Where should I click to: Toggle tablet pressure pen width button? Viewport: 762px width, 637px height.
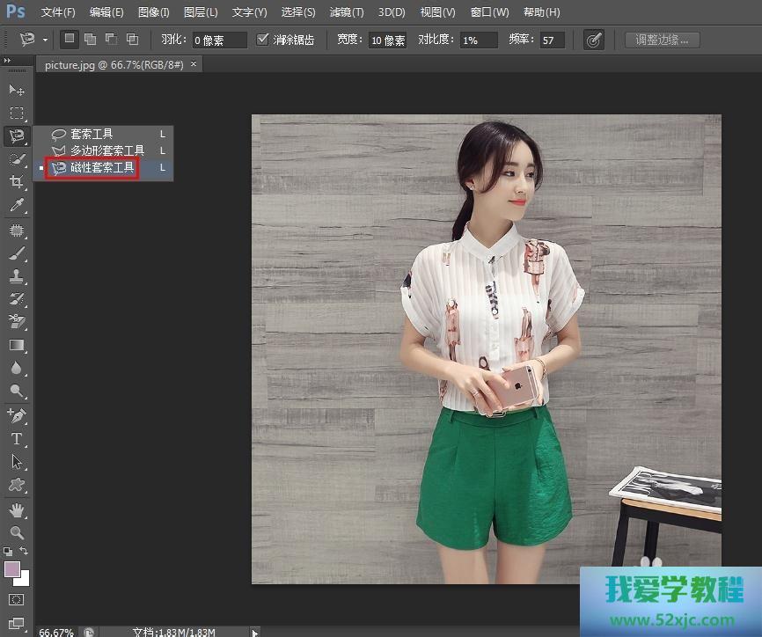tap(594, 40)
